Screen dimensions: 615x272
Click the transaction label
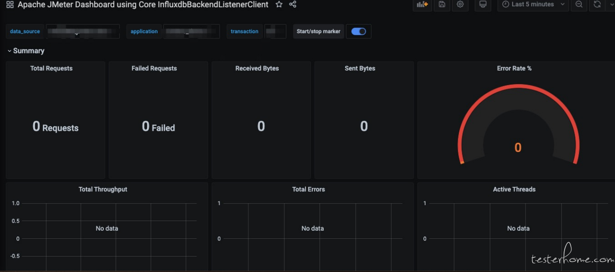(x=245, y=31)
